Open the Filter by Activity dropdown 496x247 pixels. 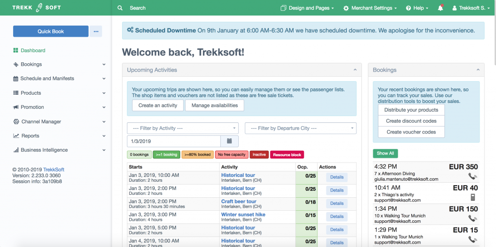pyautogui.click(x=183, y=128)
